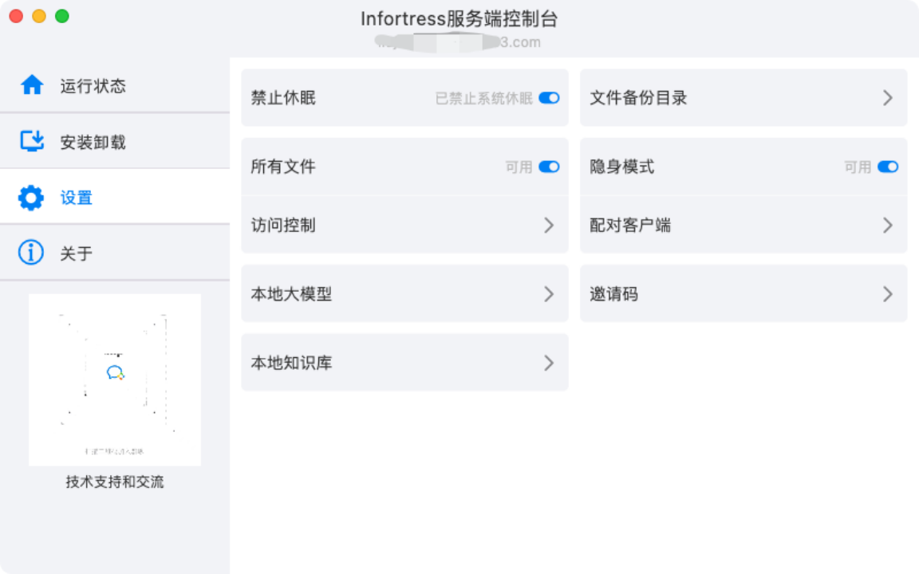Select the 设置 sidebar tab

[115, 197]
